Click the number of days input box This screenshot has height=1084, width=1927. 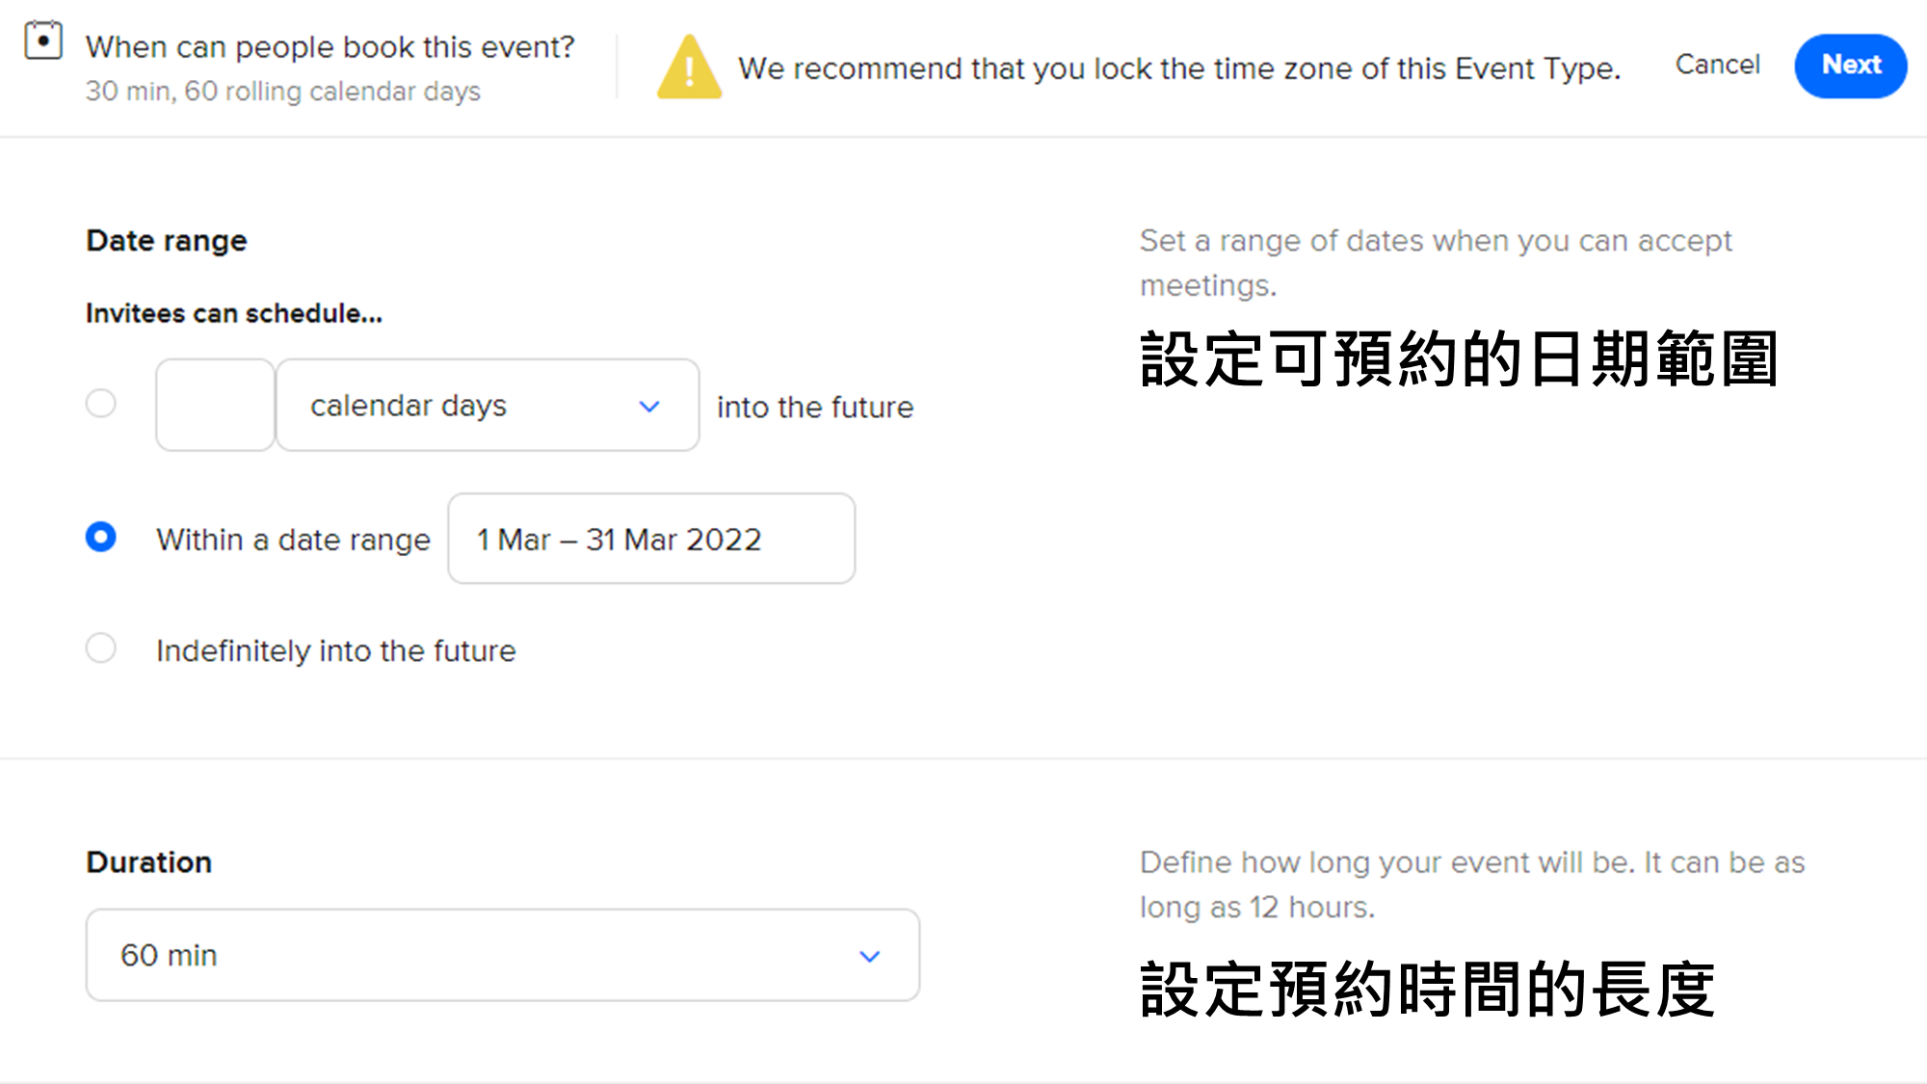point(216,405)
